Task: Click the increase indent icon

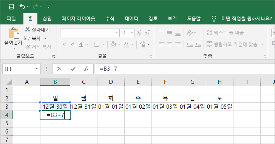Action: (198, 44)
